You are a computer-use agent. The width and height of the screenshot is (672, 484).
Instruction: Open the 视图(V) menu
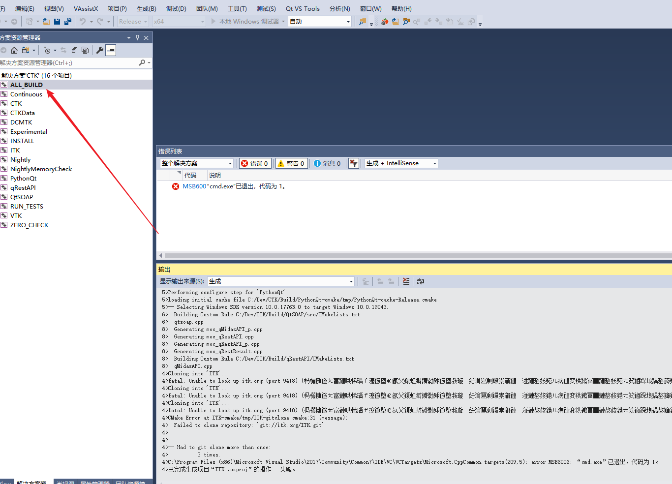[54, 8]
